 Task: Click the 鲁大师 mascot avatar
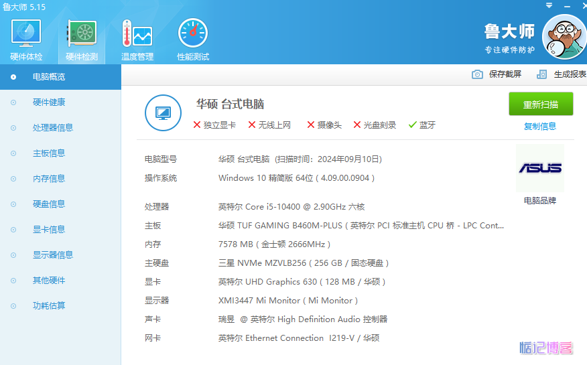[x=564, y=37]
